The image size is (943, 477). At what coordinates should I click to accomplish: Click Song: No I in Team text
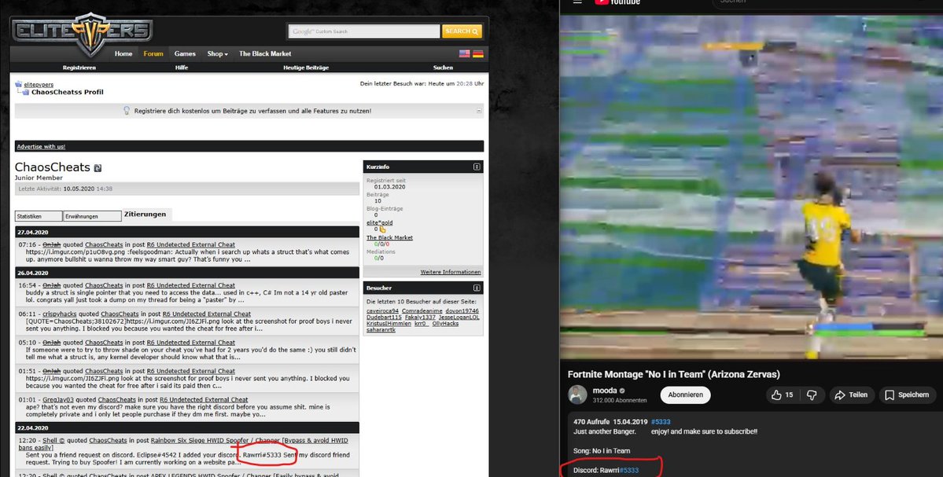pyautogui.click(x=602, y=451)
